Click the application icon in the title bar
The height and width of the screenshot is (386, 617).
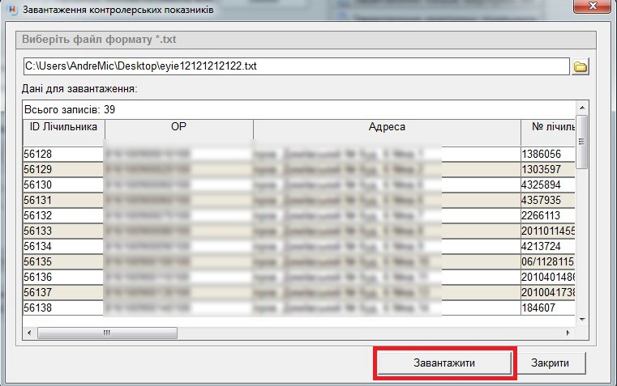[x=9, y=9]
